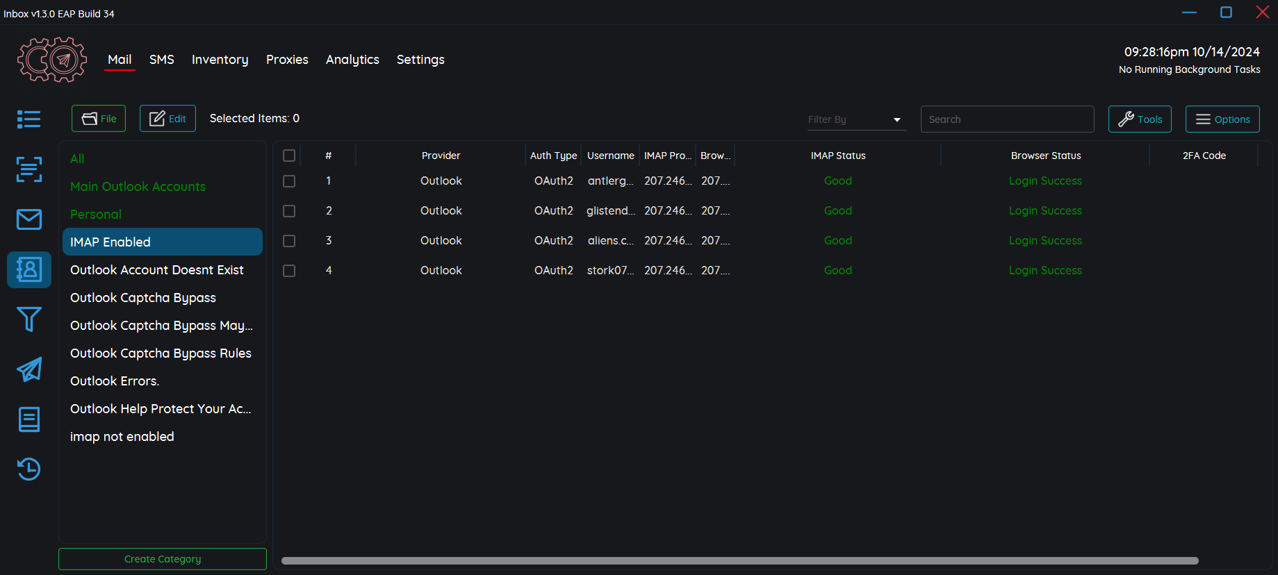Click username stork07... in row 4
Image resolution: width=1278 pixels, height=575 pixels.
point(611,271)
